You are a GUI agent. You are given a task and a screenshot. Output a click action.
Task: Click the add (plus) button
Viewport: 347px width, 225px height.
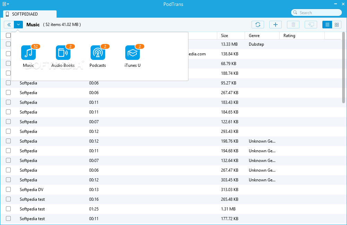click(x=276, y=25)
